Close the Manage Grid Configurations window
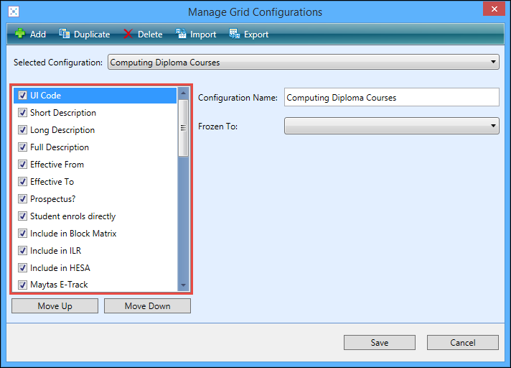511x368 pixels. (494, 9)
